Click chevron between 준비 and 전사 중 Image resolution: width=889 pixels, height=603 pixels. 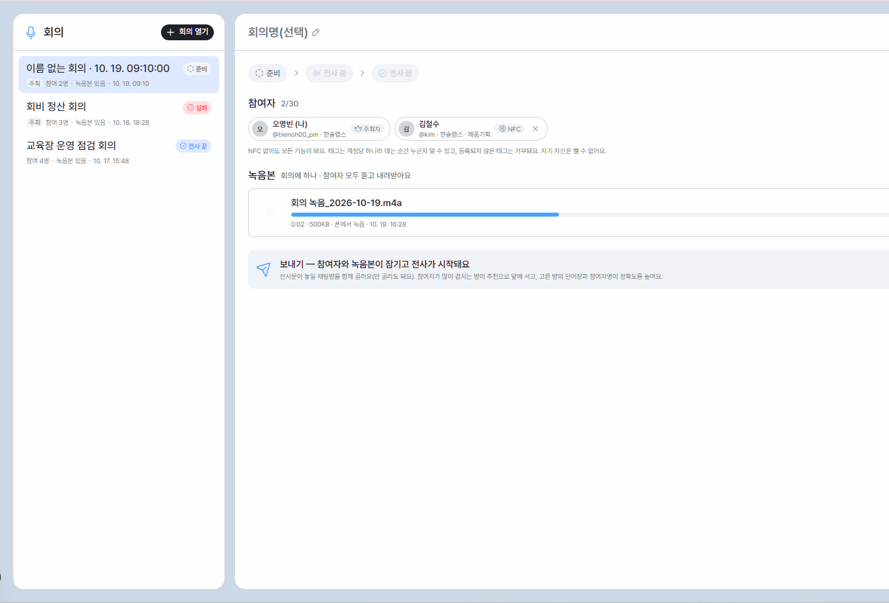(x=296, y=73)
